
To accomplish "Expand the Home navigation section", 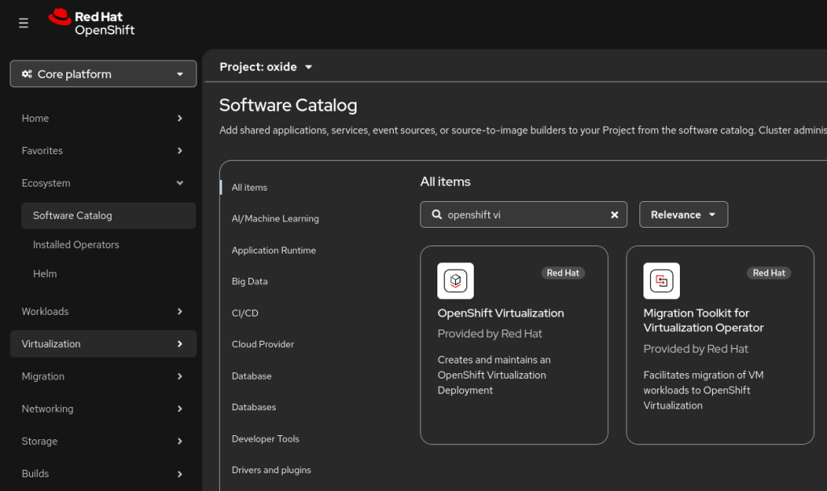I will pyautogui.click(x=103, y=119).
